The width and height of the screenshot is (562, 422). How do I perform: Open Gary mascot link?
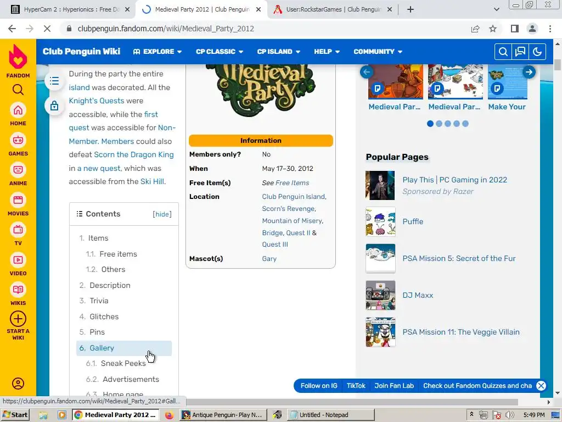point(269,259)
